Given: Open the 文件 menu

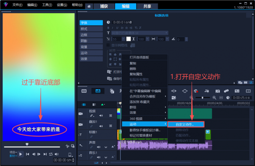Looking at the screenshot, I should 17,5.
